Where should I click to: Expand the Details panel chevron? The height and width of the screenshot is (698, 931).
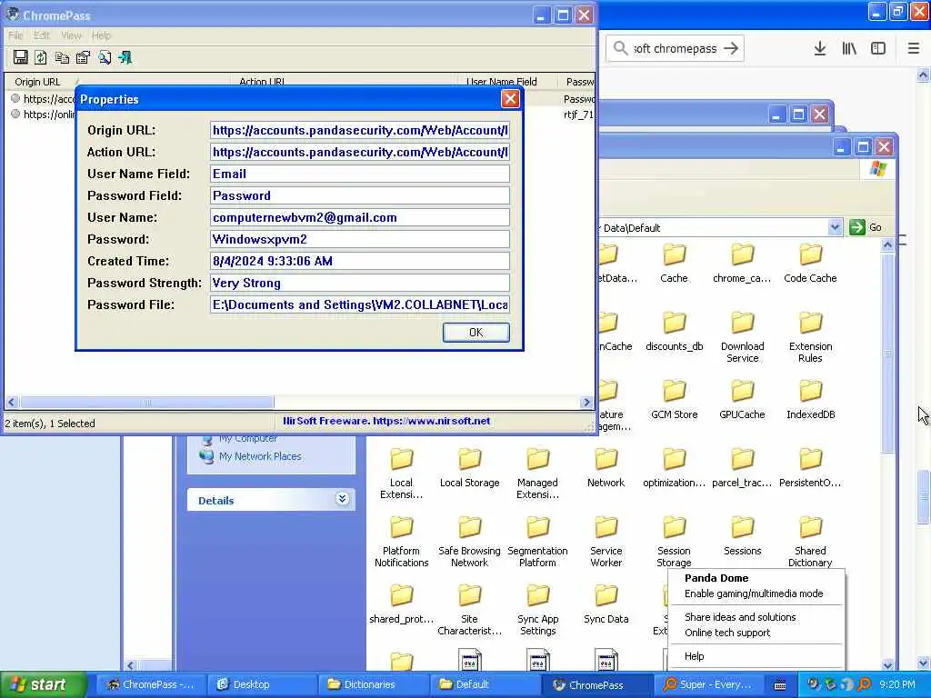342,499
